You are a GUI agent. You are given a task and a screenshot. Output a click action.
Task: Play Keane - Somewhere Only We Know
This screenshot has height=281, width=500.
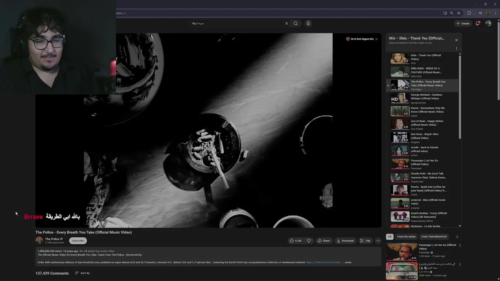[422, 111]
